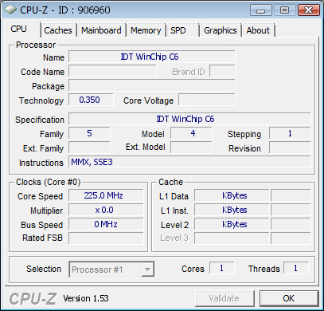
Task: Click the L1 Inst. KBytes field
Action: [232, 210]
